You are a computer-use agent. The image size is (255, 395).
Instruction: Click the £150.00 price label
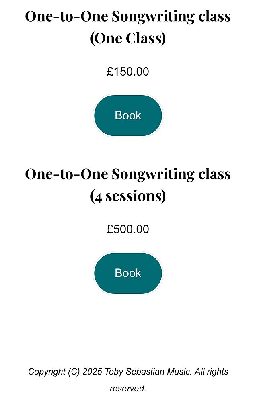tap(128, 72)
